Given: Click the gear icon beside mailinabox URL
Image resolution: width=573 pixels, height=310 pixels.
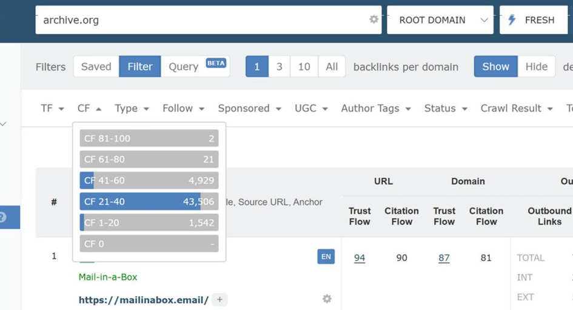Looking at the screenshot, I should tap(327, 298).
